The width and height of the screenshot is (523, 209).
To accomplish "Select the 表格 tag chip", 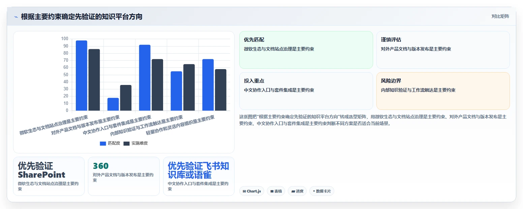I will pos(276,191).
